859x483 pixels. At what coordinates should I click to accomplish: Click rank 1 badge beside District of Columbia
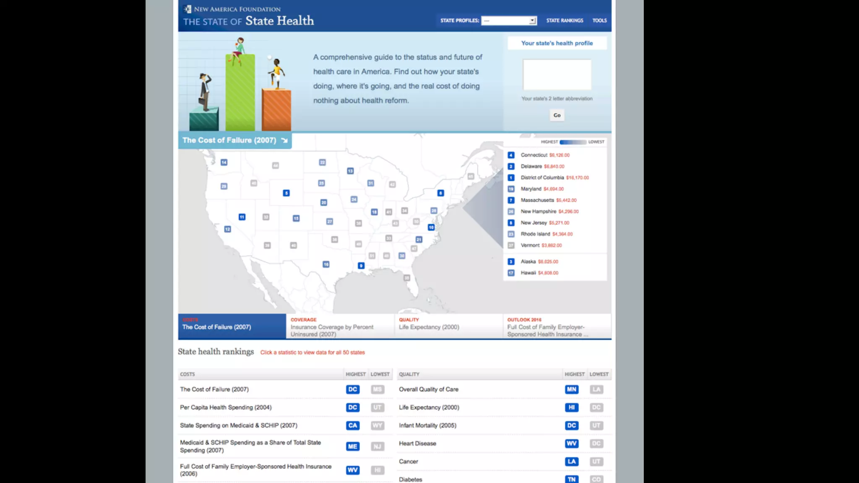[x=511, y=178]
